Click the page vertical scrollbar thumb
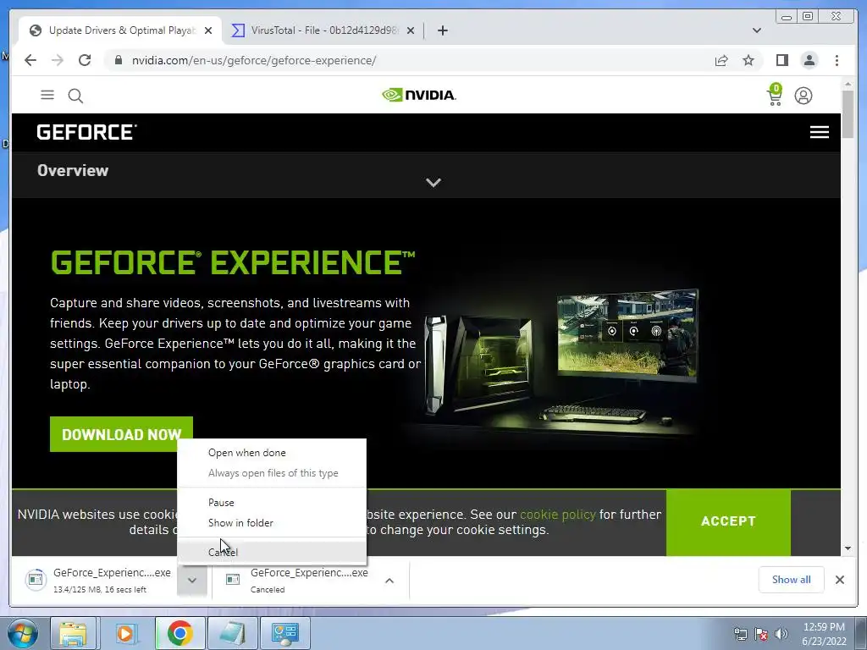Viewport: 867px width, 650px height. [x=848, y=114]
